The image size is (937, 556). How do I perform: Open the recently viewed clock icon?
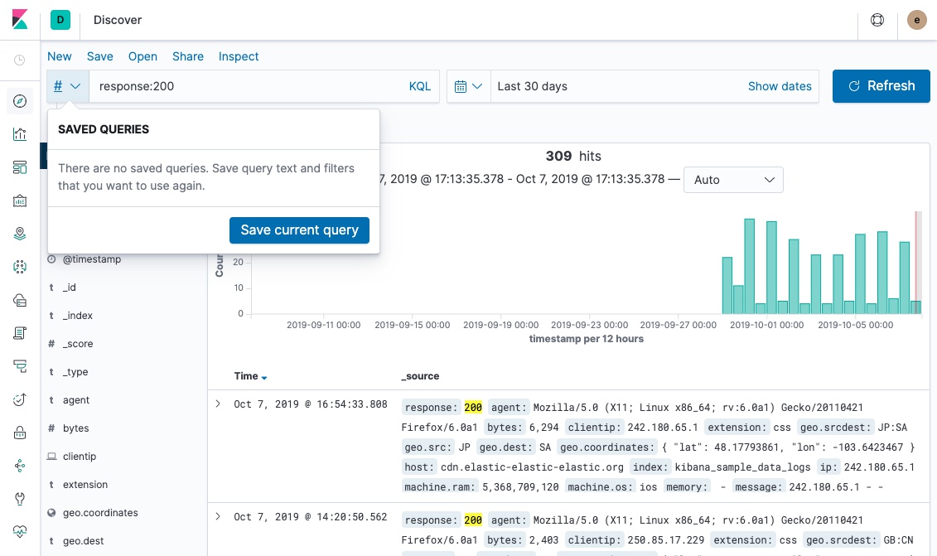[20, 60]
